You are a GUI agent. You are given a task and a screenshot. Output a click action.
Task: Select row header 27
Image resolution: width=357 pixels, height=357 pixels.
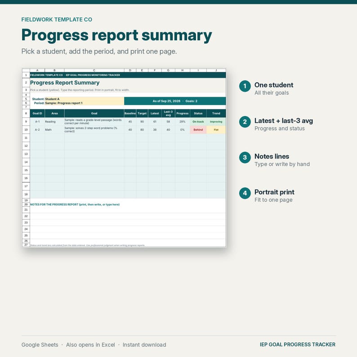coord(26,245)
